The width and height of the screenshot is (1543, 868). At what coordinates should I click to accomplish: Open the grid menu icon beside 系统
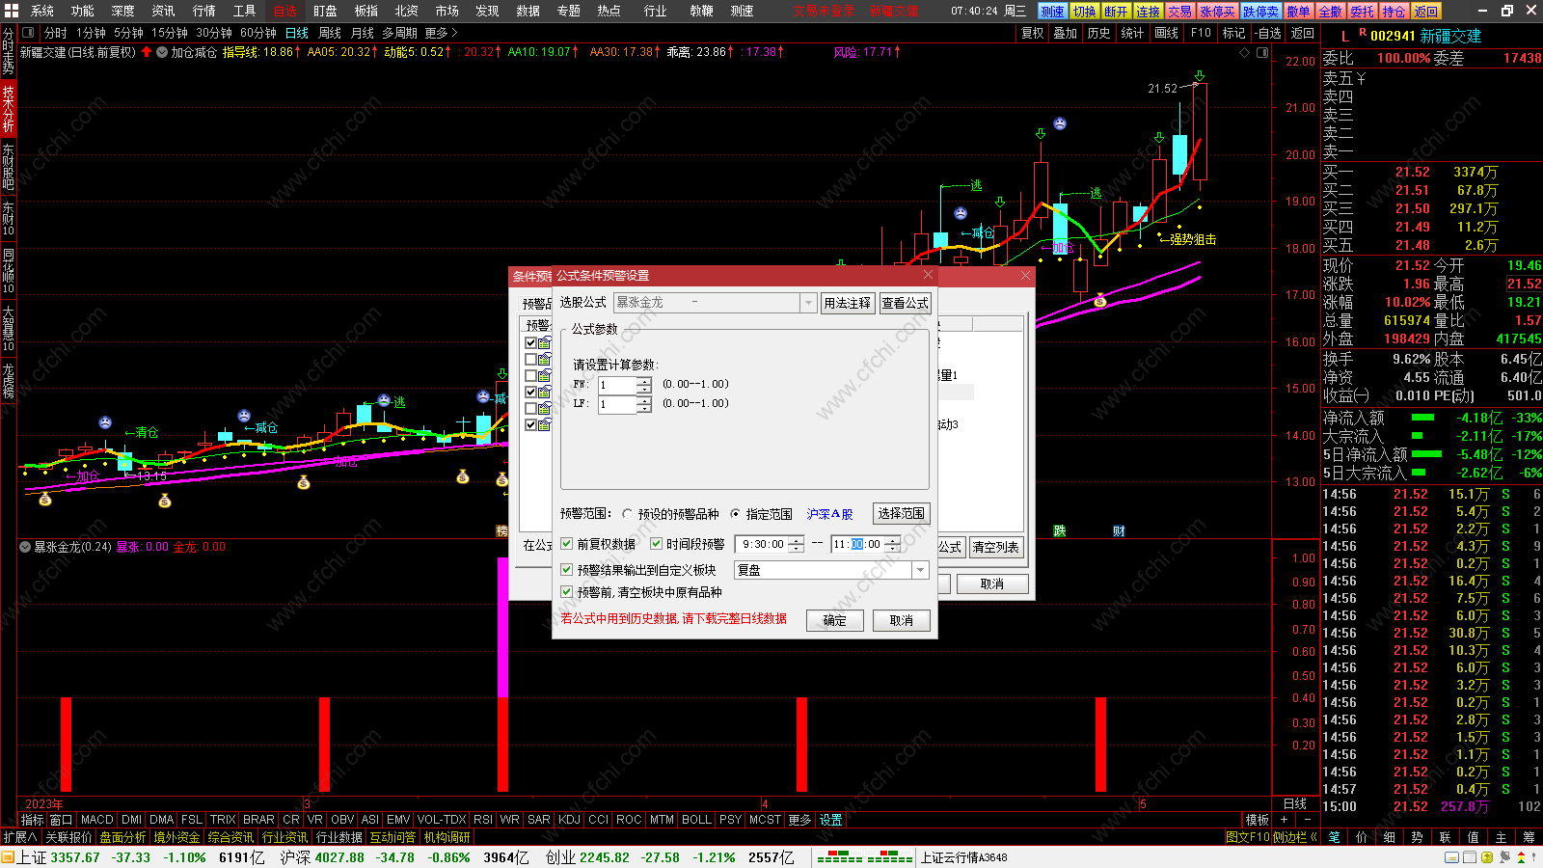(12, 11)
